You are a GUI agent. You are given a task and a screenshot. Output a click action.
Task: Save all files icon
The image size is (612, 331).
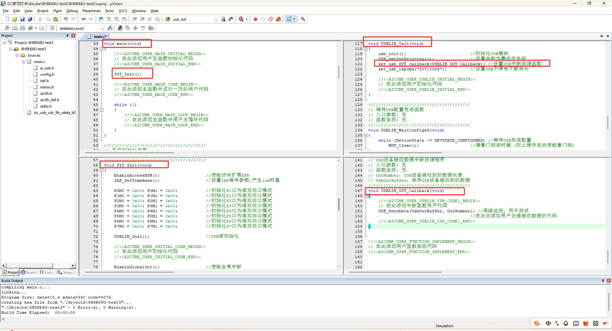tap(30, 19)
